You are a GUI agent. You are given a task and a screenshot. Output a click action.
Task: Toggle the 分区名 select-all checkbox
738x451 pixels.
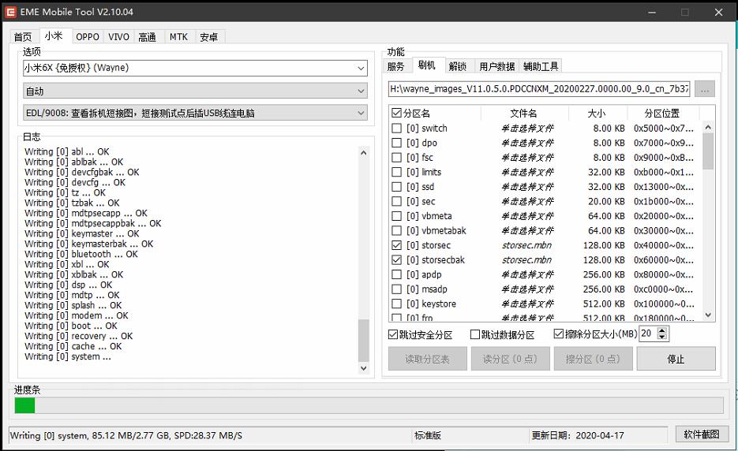pyautogui.click(x=396, y=113)
